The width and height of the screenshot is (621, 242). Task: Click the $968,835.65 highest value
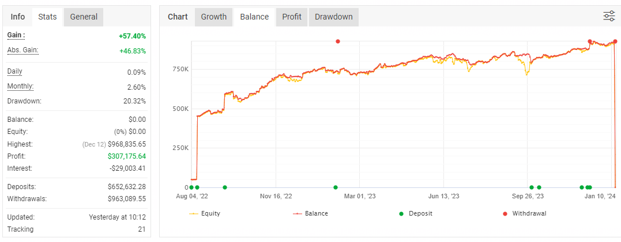tap(127, 144)
